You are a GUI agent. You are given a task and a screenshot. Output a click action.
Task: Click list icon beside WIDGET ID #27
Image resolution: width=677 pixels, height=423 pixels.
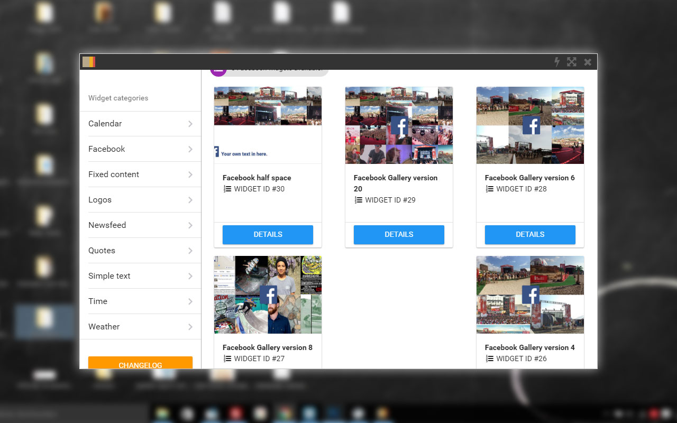(x=227, y=358)
